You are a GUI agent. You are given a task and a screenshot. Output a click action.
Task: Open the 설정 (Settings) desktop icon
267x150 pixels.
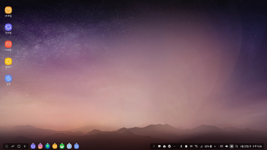pyautogui.click(x=8, y=78)
